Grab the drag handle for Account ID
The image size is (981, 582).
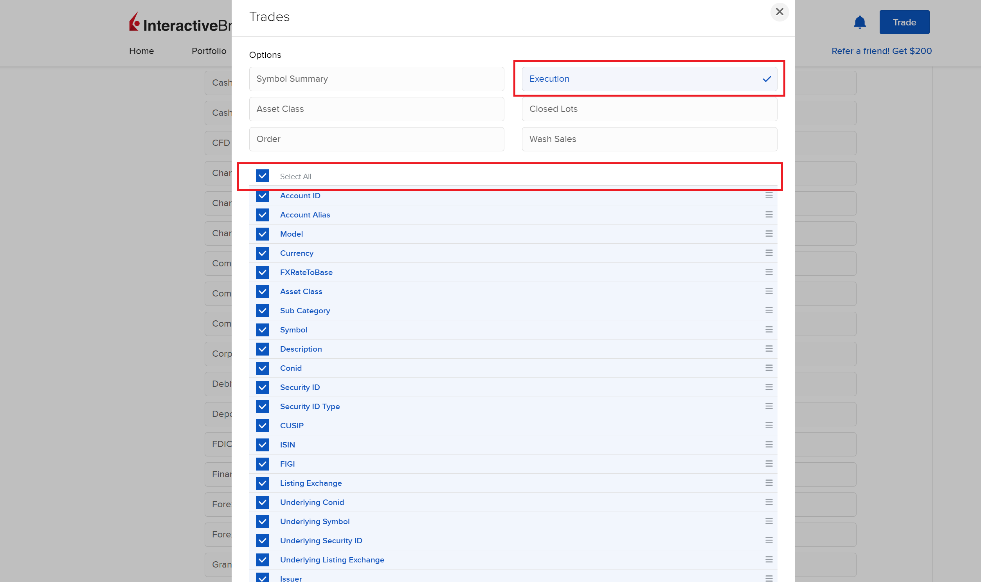(769, 195)
